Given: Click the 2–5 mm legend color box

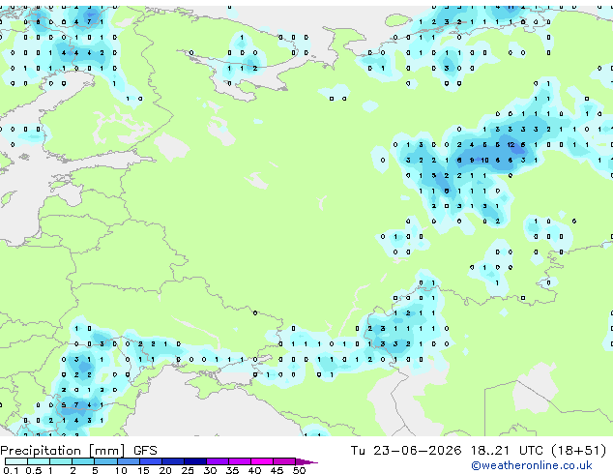Looking at the screenshot, I should (83, 461).
